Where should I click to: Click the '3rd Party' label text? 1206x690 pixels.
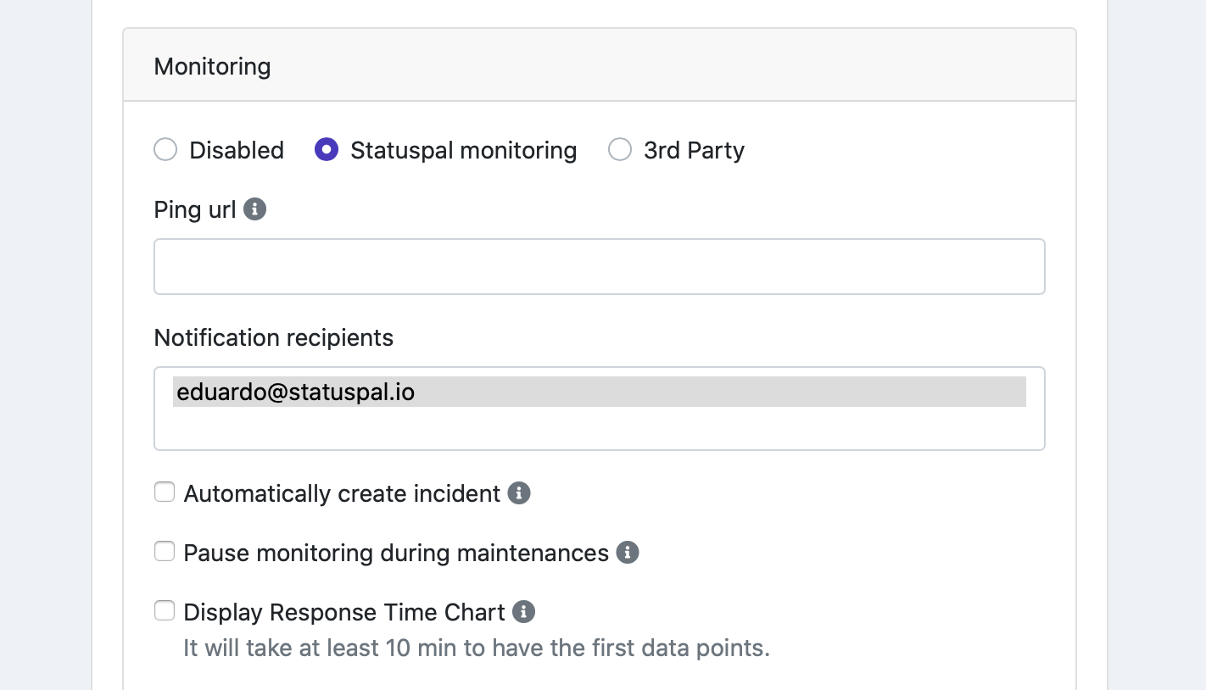(695, 150)
